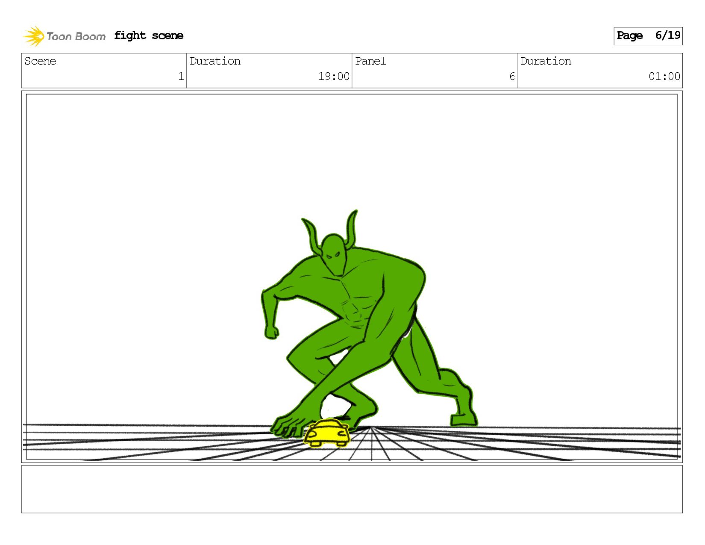The image size is (705, 545).
Task: Select the Panel number 6 cell
Action: pos(435,71)
